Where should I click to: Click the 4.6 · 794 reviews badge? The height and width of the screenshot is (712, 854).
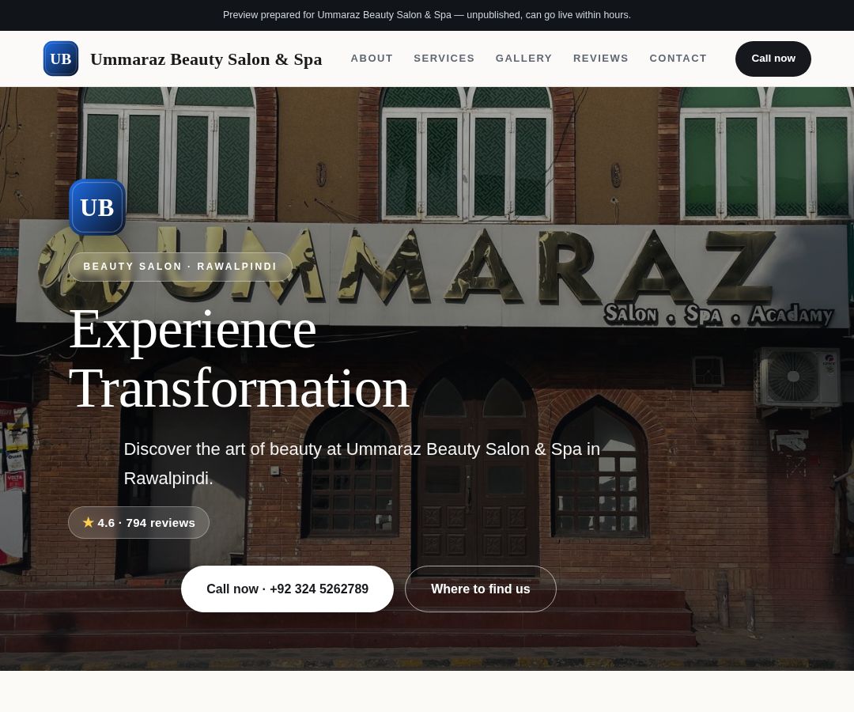[139, 522]
